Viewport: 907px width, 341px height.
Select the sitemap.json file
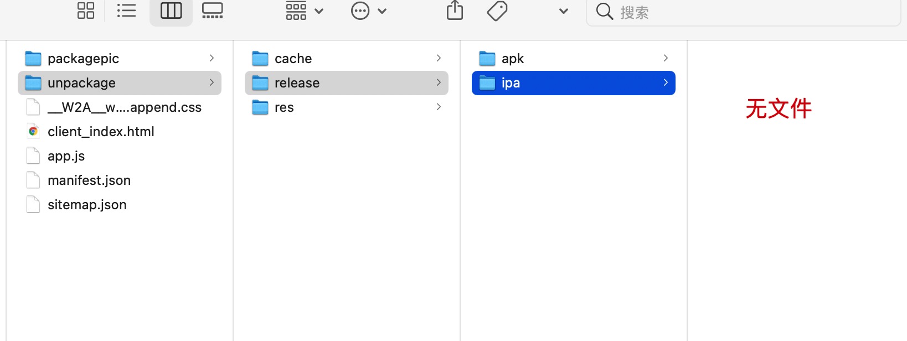87,205
